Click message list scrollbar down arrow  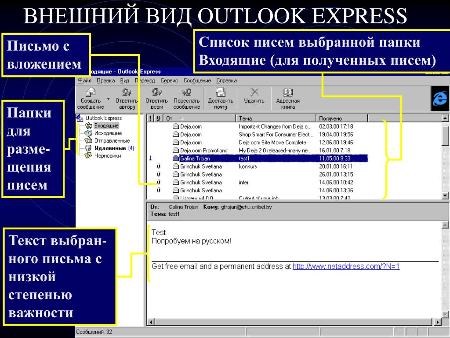point(445,195)
